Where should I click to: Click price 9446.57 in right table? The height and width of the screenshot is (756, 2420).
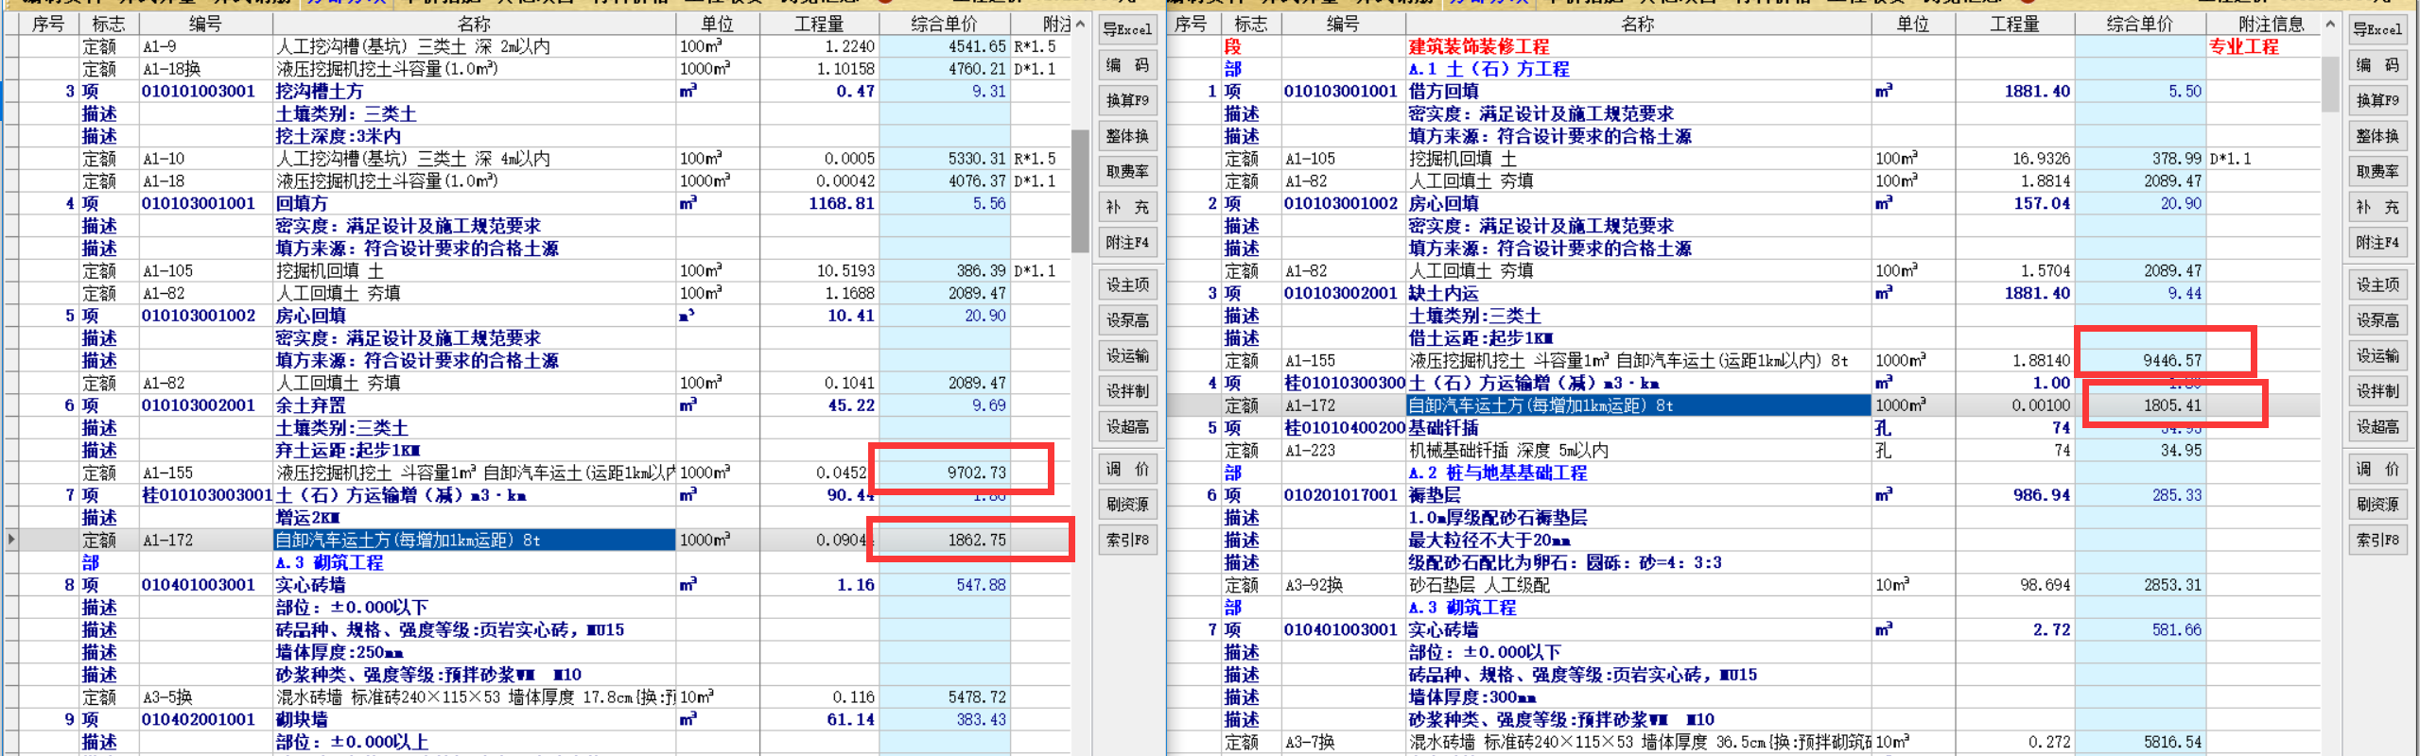2172,360
